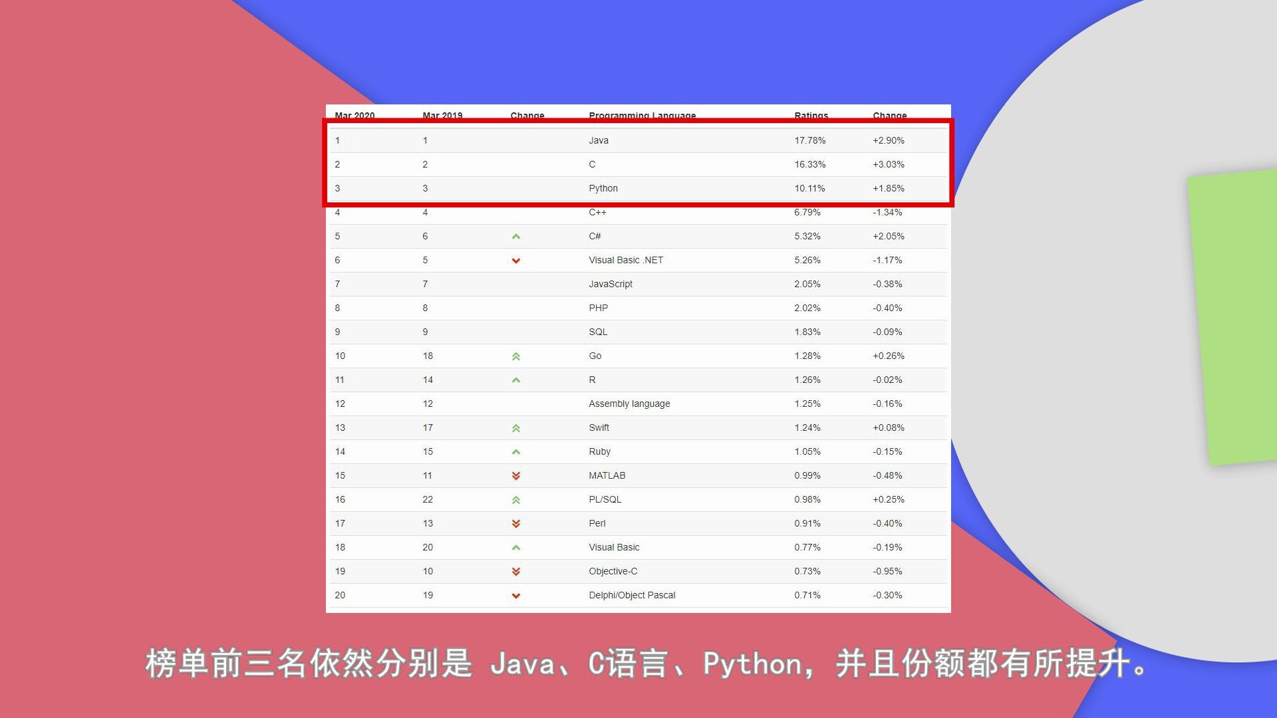The width and height of the screenshot is (1277, 718).
Task: Click the PHP language name
Action: [x=599, y=308]
